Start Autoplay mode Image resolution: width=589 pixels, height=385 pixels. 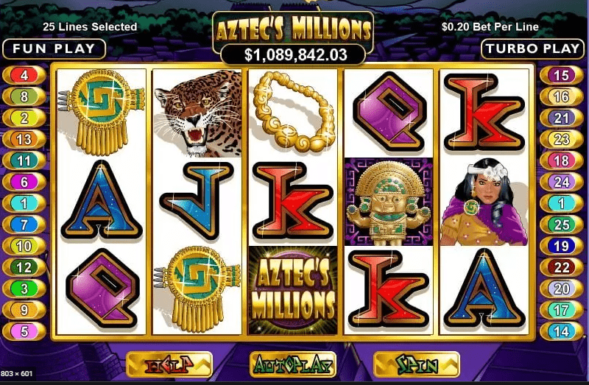click(293, 364)
